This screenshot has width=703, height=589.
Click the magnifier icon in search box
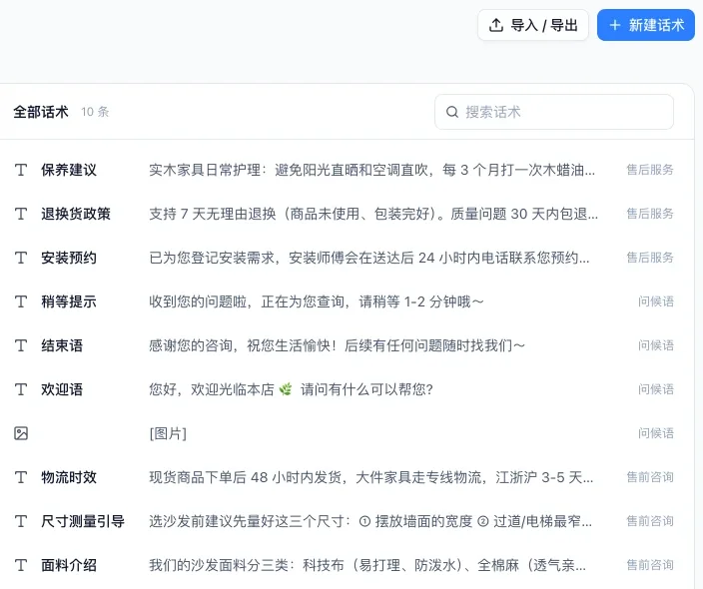tap(452, 112)
